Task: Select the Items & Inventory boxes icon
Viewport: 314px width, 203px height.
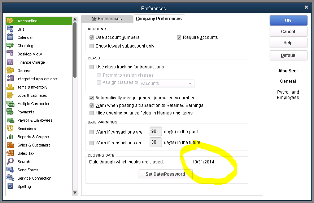Action: coord(10,87)
